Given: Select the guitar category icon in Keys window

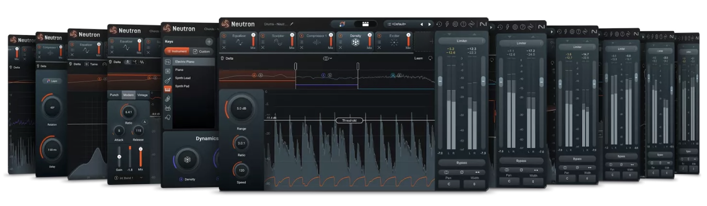Looking at the screenshot, I should tap(168, 80).
